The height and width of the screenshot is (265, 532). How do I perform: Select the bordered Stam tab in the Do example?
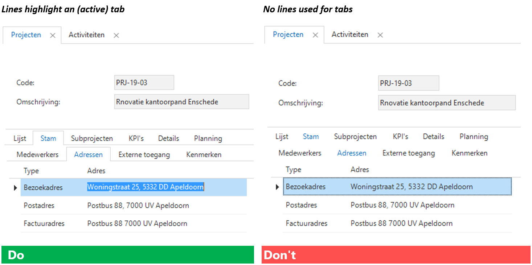[x=48, y=138]
